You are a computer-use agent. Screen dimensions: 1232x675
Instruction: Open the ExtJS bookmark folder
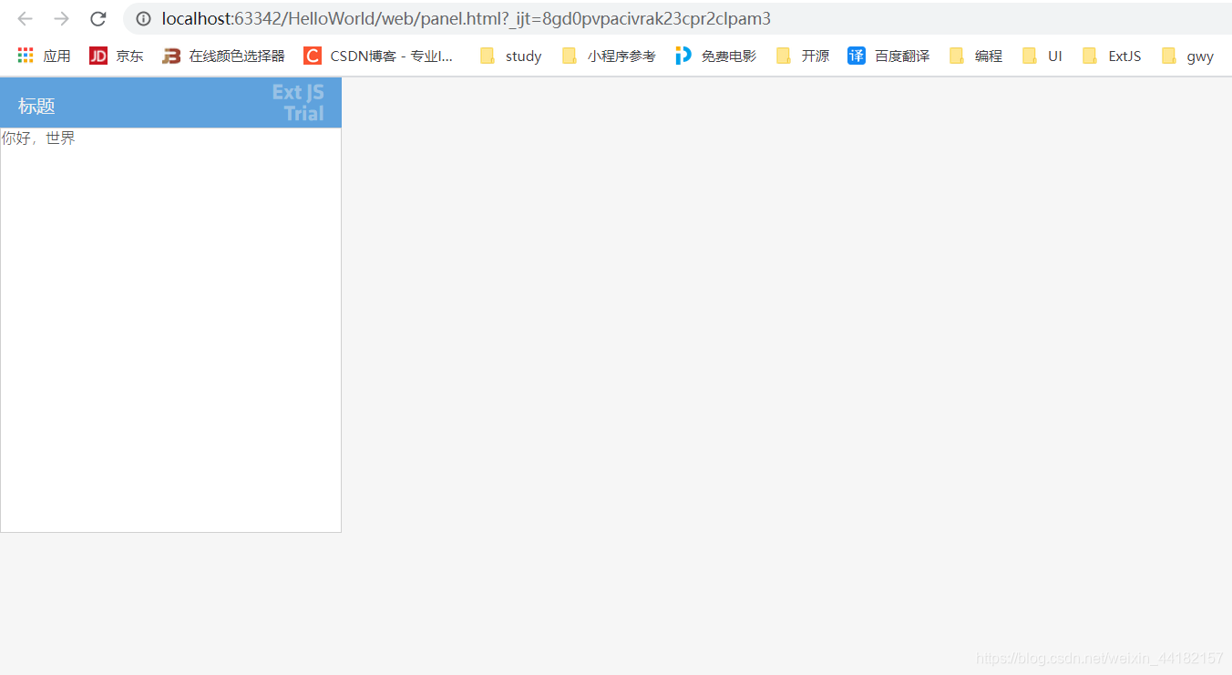(1112, 56)
